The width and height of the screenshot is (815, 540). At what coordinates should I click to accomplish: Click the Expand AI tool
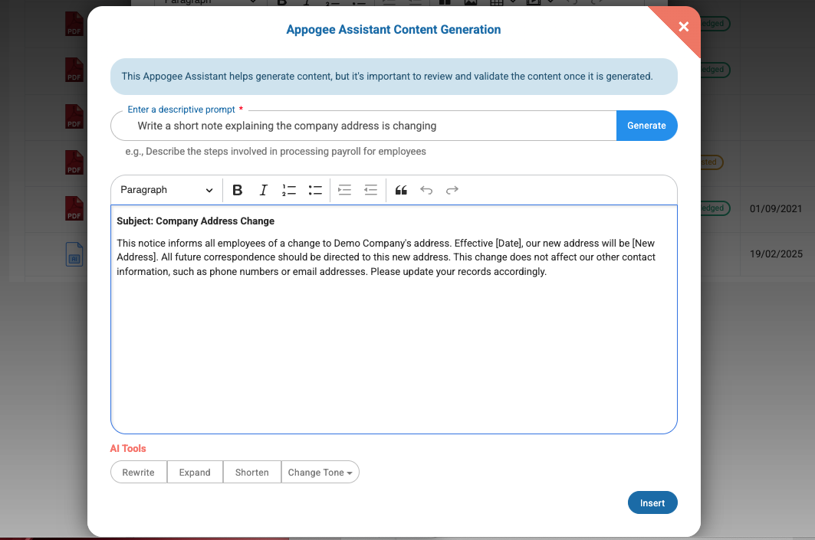(195, 472)
